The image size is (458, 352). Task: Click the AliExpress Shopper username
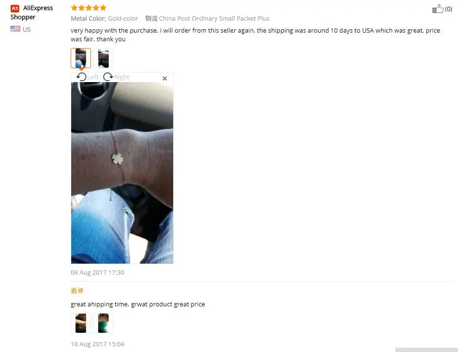(32, 12)
